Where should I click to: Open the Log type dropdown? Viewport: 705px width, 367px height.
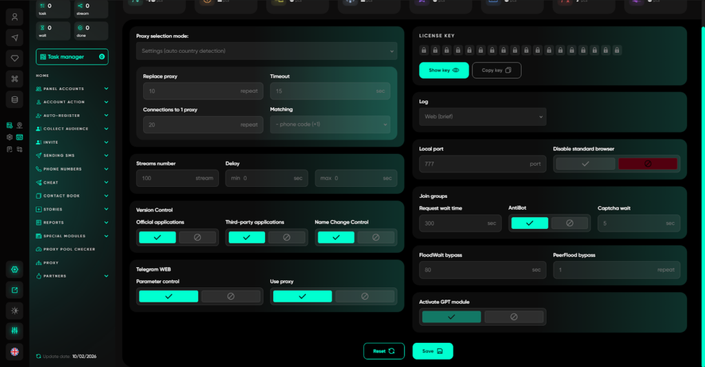coord(482,117)
